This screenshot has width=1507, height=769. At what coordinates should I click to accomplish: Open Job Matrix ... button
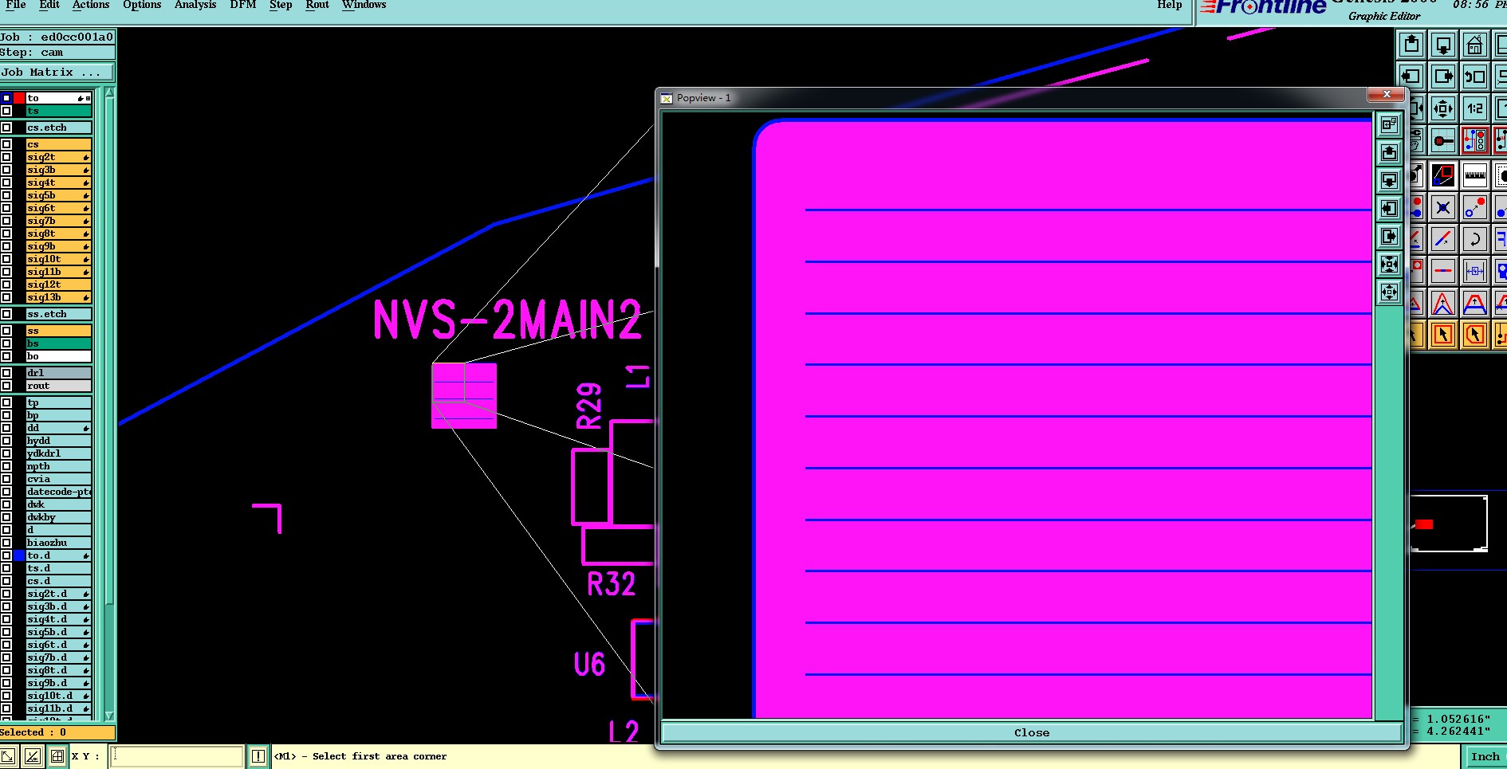click(x=57, y=73)
